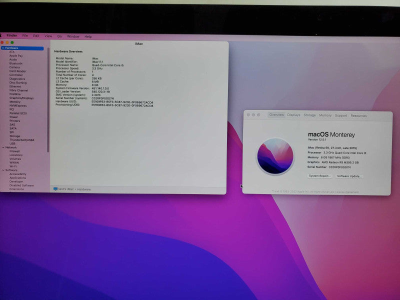400x300 pixels.
Task: Select PCI in the sidebar
Action: (x=12, y=109)
